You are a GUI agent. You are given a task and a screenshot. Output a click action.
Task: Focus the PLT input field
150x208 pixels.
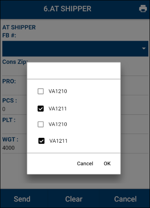(15, 128)
